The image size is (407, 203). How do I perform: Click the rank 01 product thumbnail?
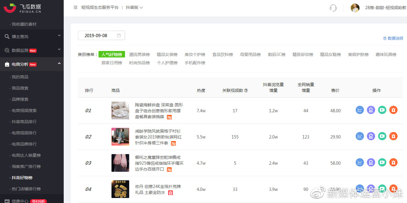point(120,110)
